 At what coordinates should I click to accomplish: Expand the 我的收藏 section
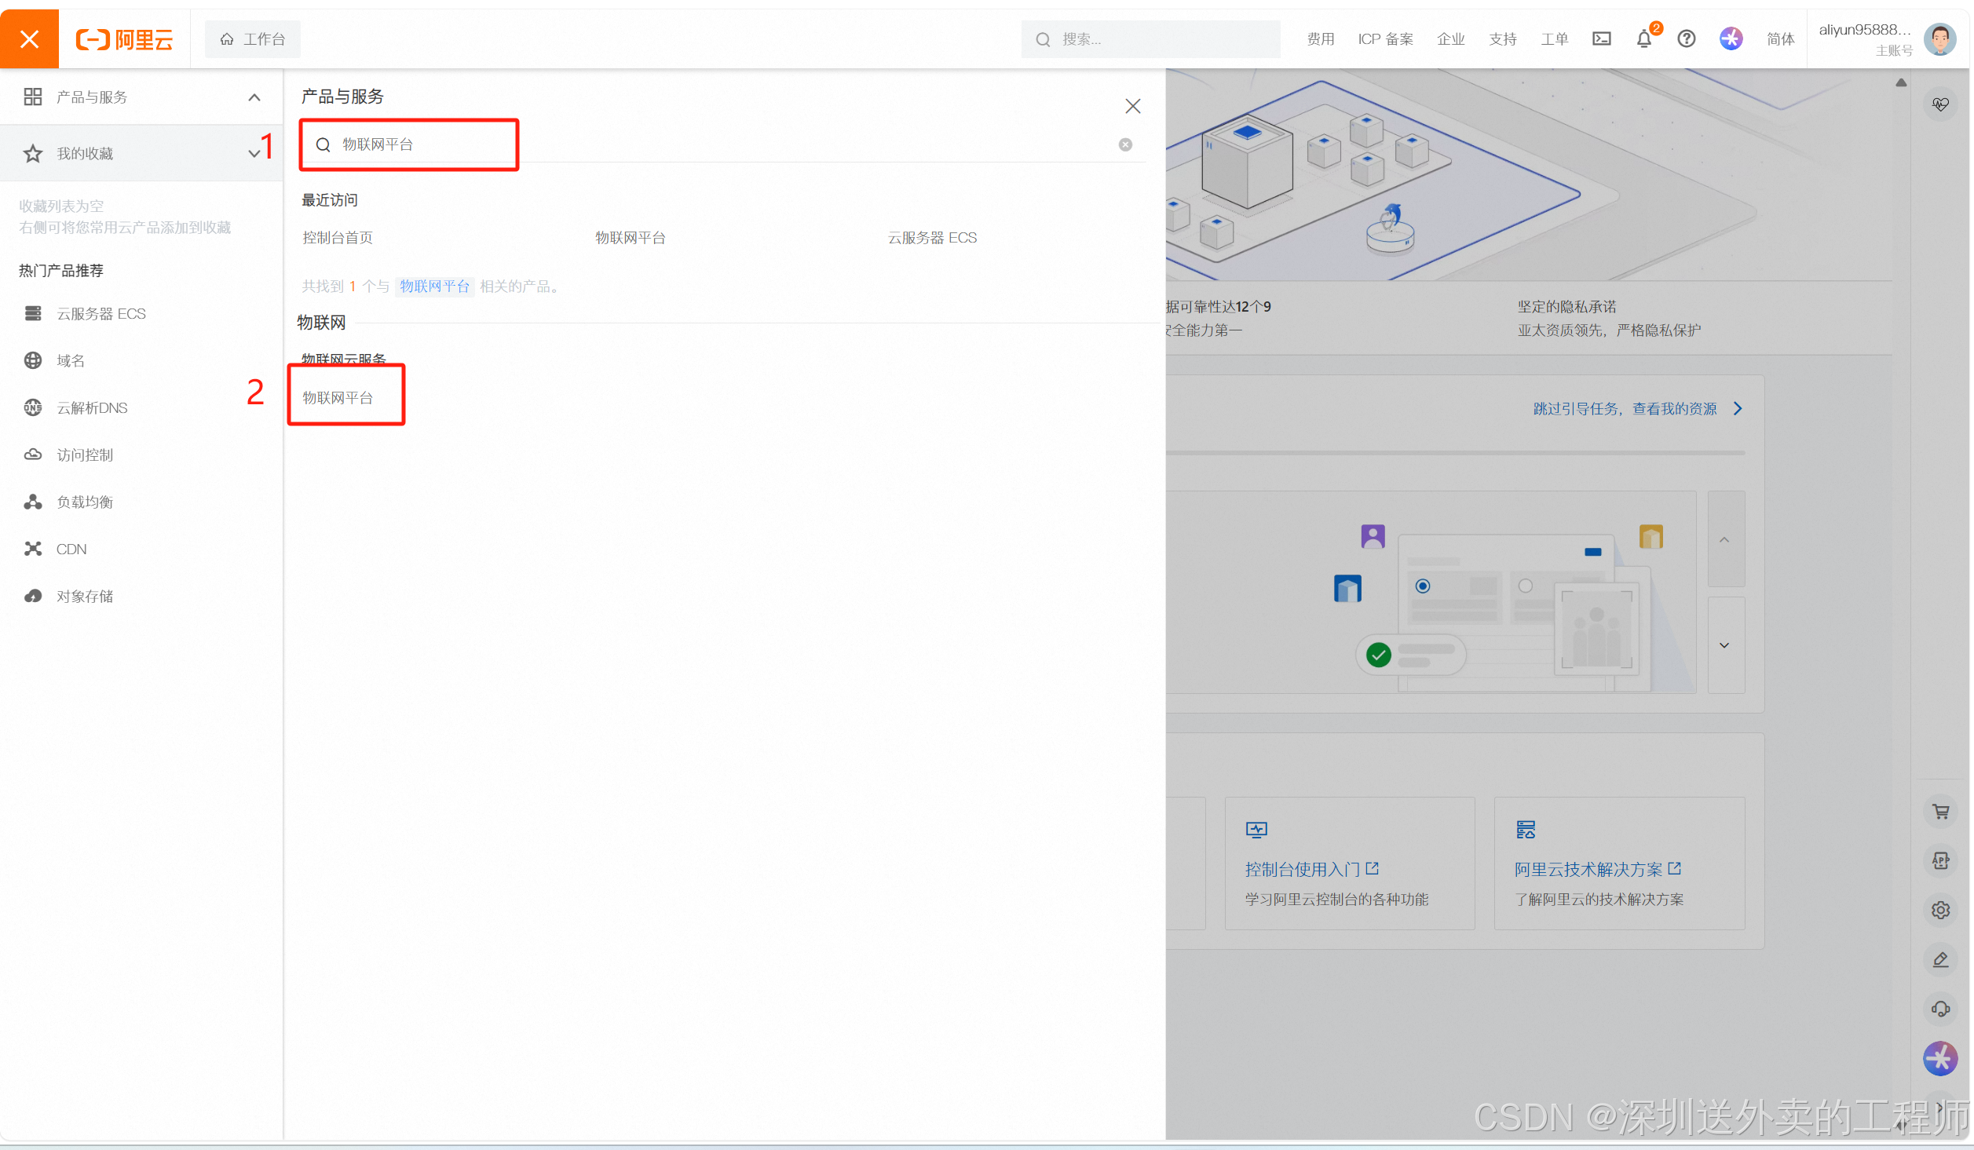(254, 154)
